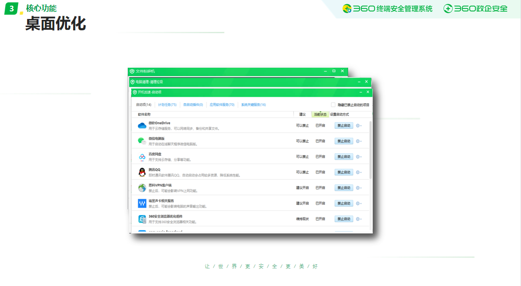Click the 360终端安全管理系统 logo

pos(388,9)
